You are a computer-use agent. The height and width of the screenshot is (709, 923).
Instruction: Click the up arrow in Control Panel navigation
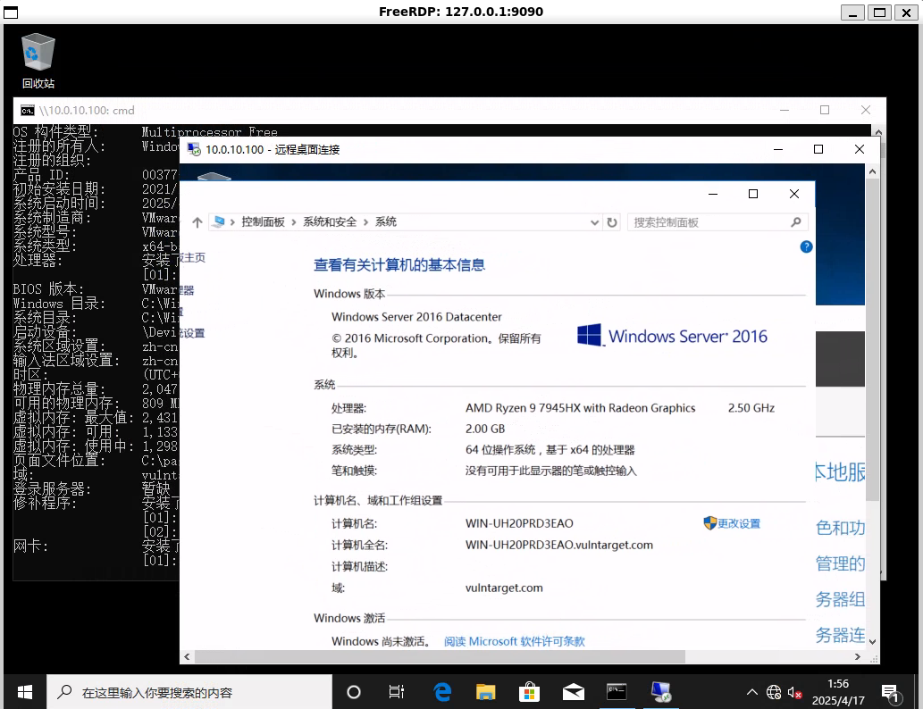197,222
